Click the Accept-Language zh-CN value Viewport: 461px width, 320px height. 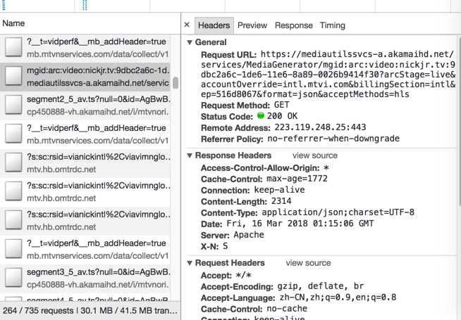point(338,297)
